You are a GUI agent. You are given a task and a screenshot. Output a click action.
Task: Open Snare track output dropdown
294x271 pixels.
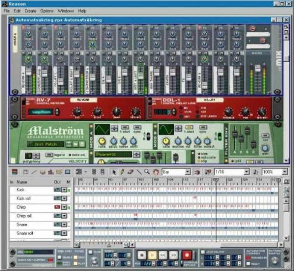(64, 225)
